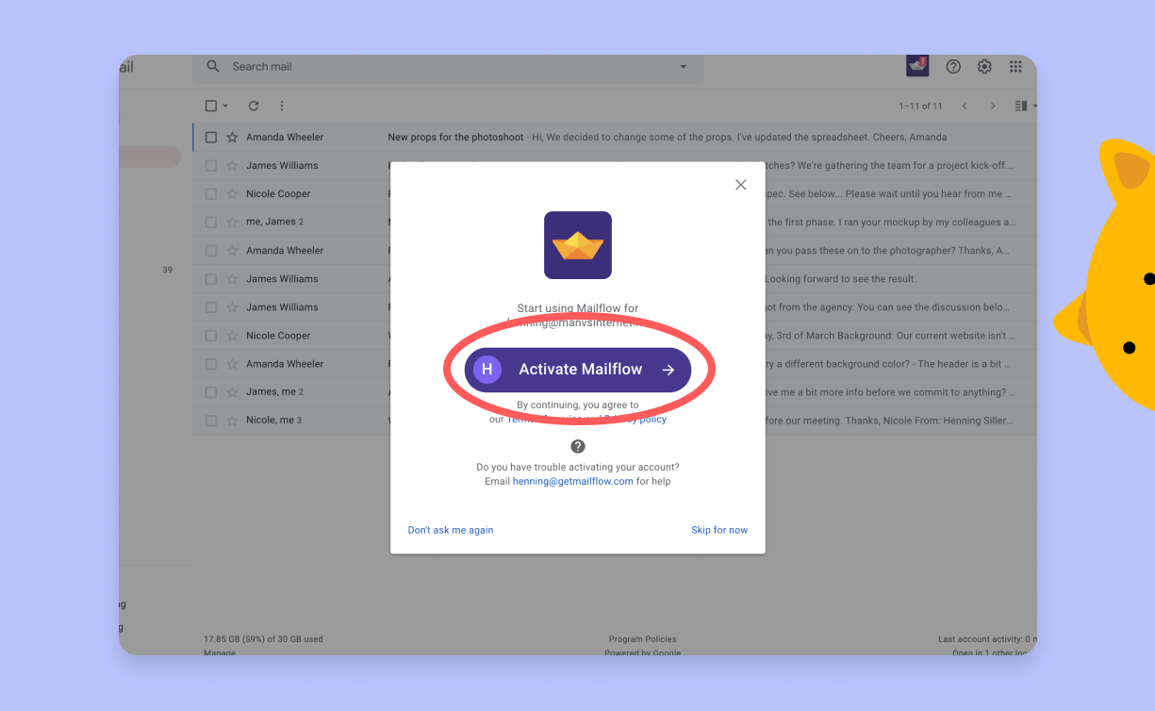Screen dimensions: 1155x711
Task: Open the Privacy policy link
Action: (635, 420)
